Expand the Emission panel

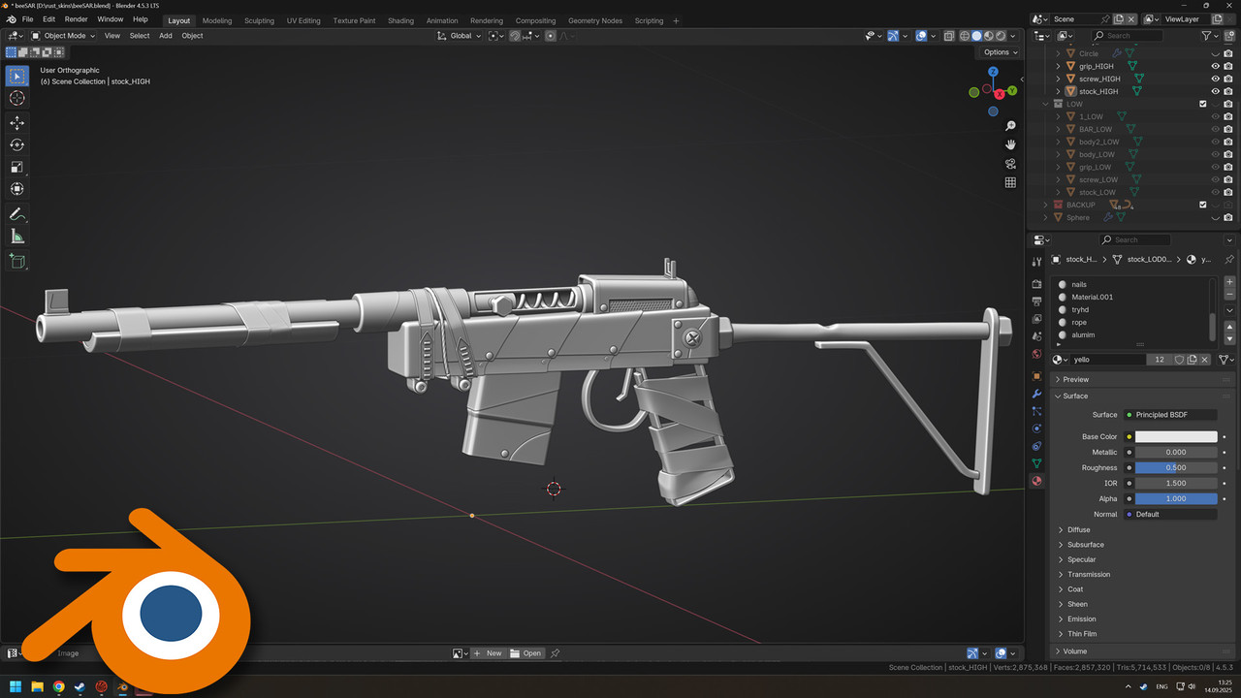click(x=1081, y=619)
